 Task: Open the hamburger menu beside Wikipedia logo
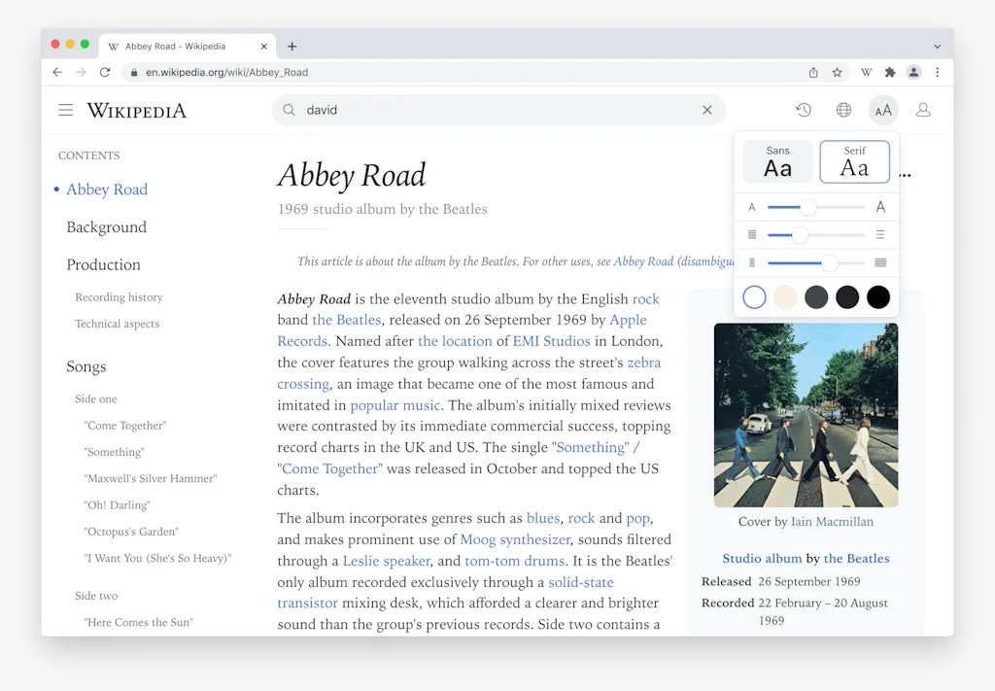click(65, 110)
